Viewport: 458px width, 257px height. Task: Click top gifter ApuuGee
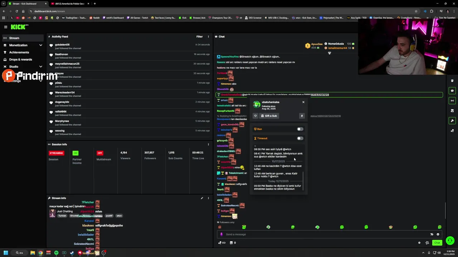[317, 44]
